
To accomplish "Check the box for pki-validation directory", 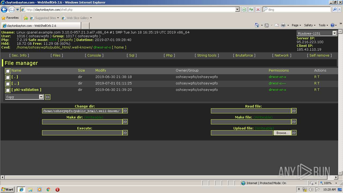I will click(8, 90).
